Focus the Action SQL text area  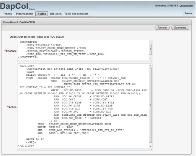(83, 106)
